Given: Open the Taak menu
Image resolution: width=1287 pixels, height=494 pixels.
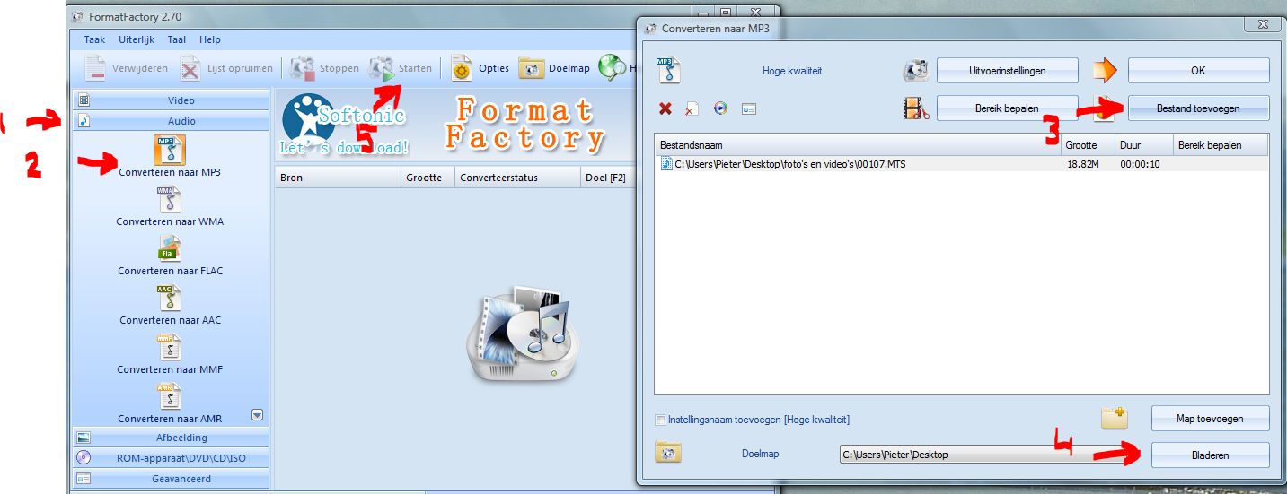Looking at the screenshot, I should tap(94, 39).
